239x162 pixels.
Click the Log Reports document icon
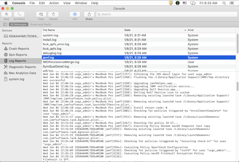tap(6, 61)
